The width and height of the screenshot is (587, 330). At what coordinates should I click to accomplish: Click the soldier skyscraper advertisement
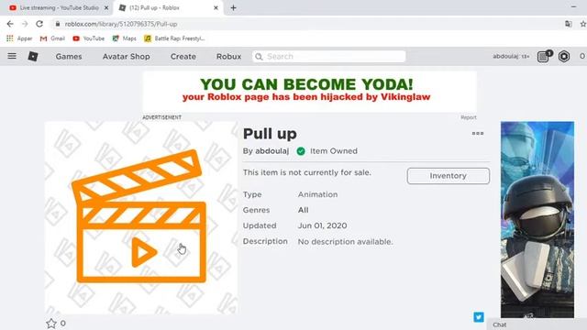(537, 219)
